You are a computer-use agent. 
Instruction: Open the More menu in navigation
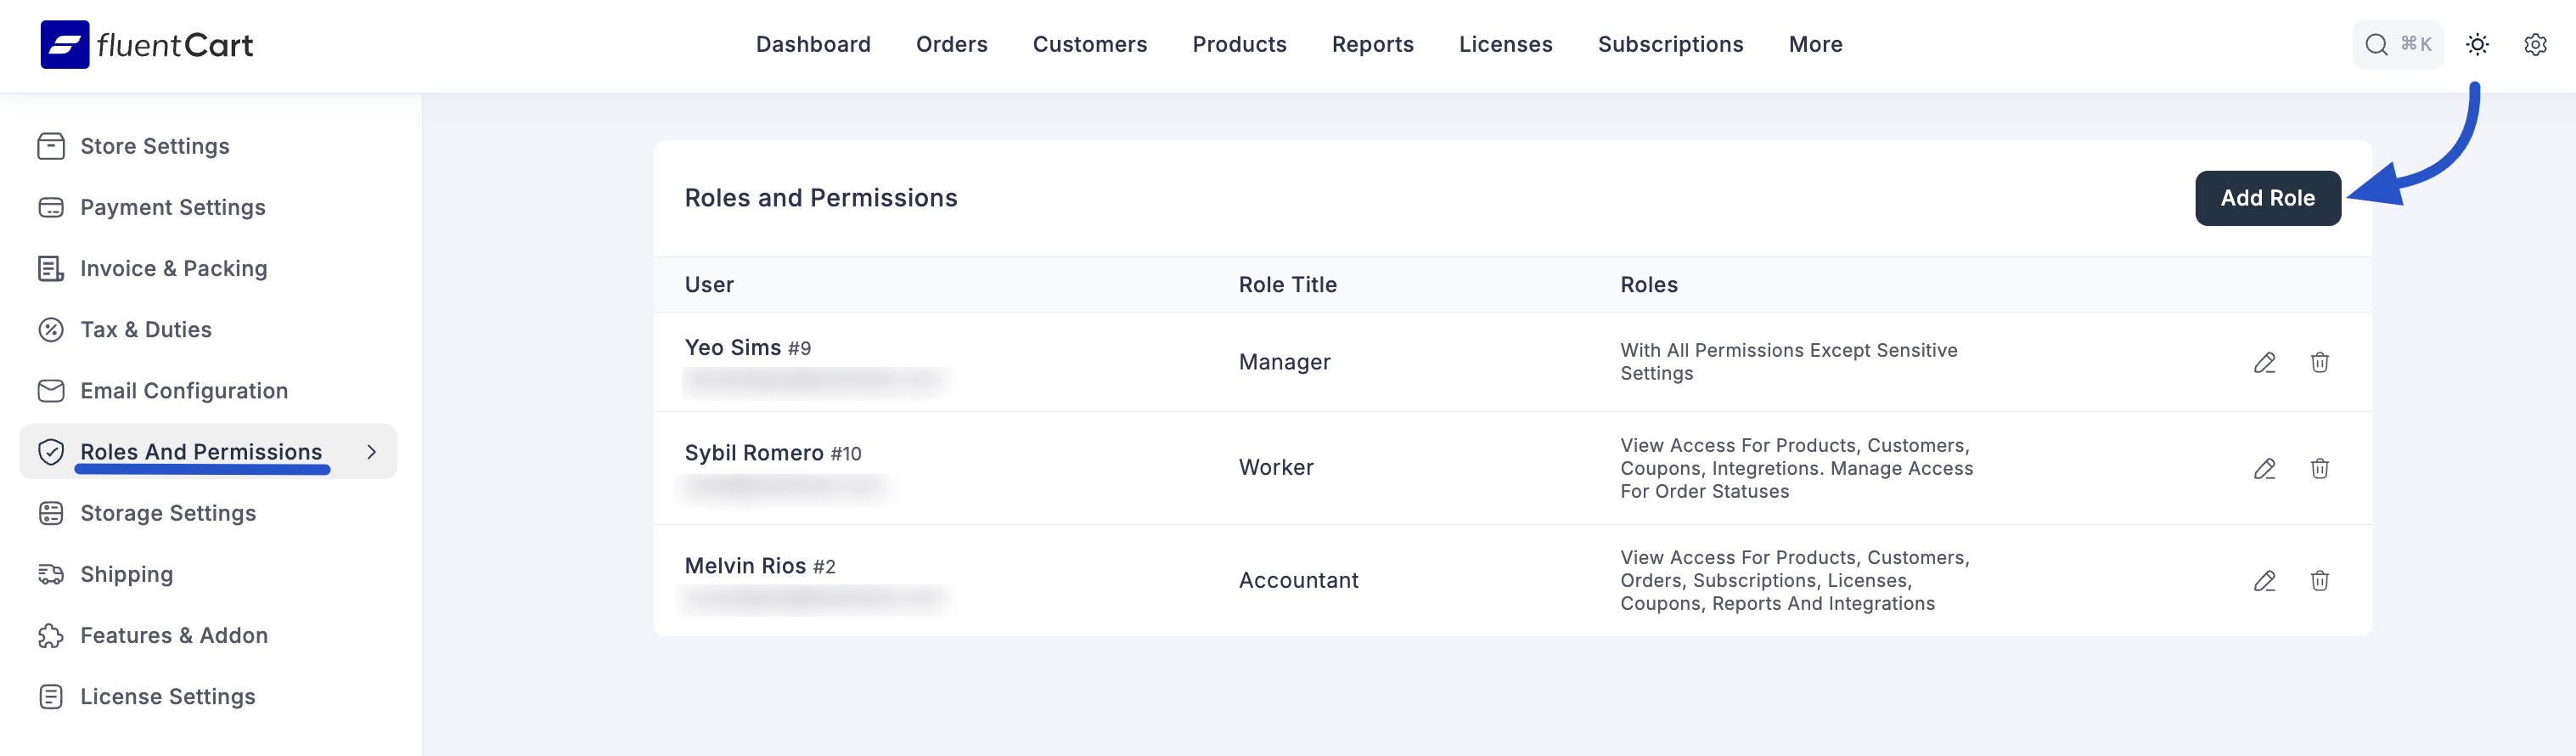[1815, 44]
